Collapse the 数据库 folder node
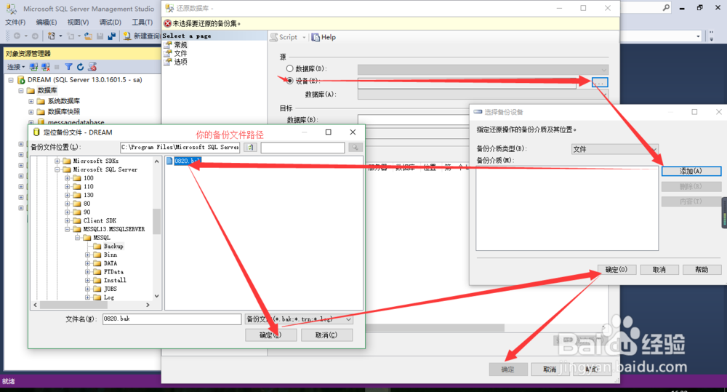The image size is (727, 392). pos(21,90)
